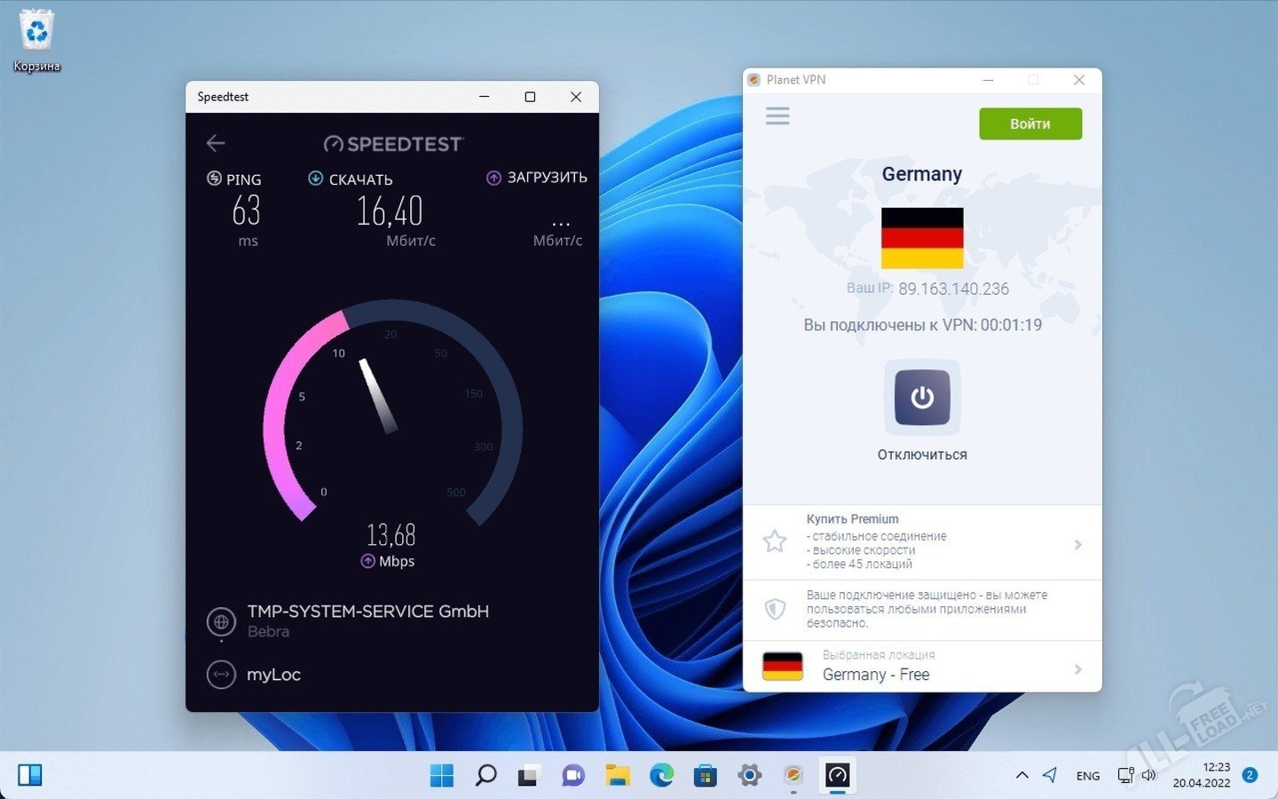The width and height of the screenshot is (1278, 799).
Task: Open the Germany - Free location selector
Action: 921,666
